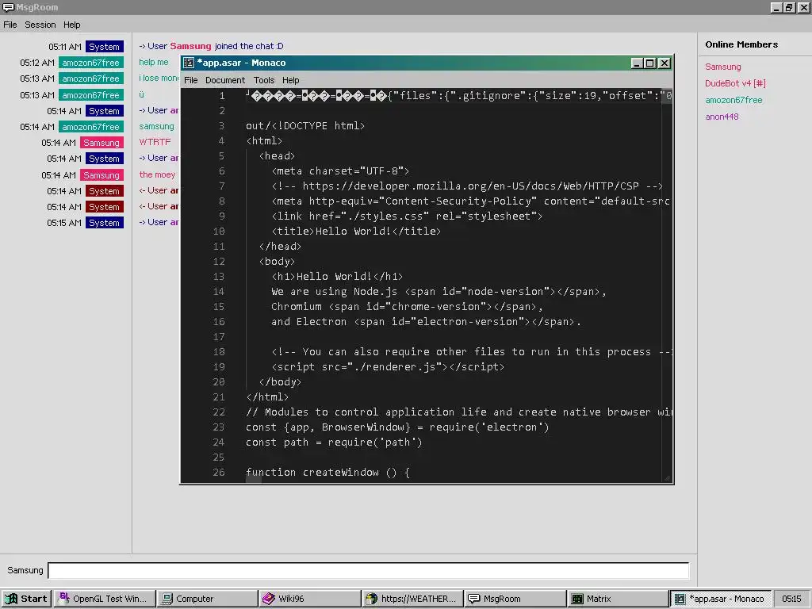The width and height of the screenshot is (812, 609).
Task: Open the Start menu
Action: (26, 599)
